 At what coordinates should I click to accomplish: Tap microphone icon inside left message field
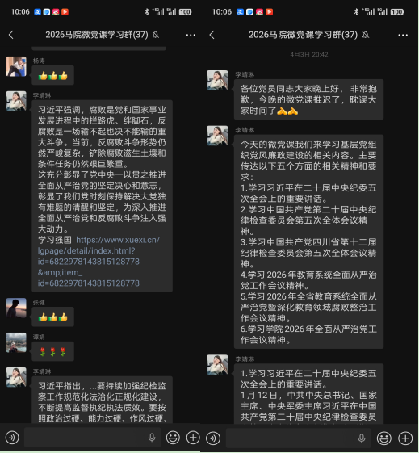tap(152, 438)
